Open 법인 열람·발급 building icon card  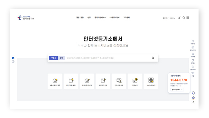click(71, 81)
